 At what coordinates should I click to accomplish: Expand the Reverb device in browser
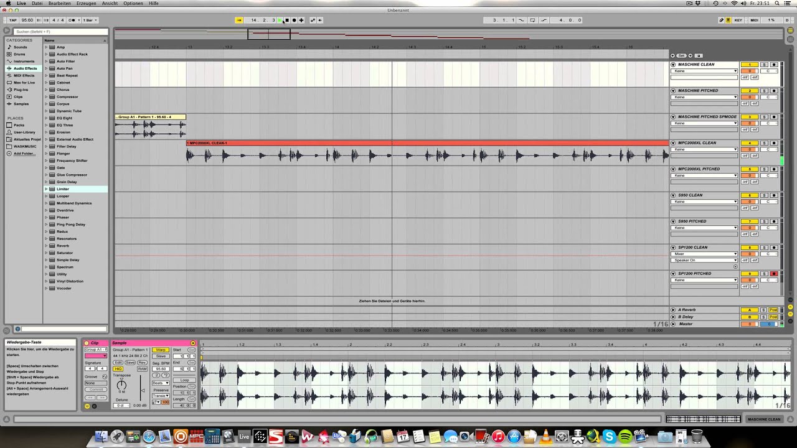[46, 246]
